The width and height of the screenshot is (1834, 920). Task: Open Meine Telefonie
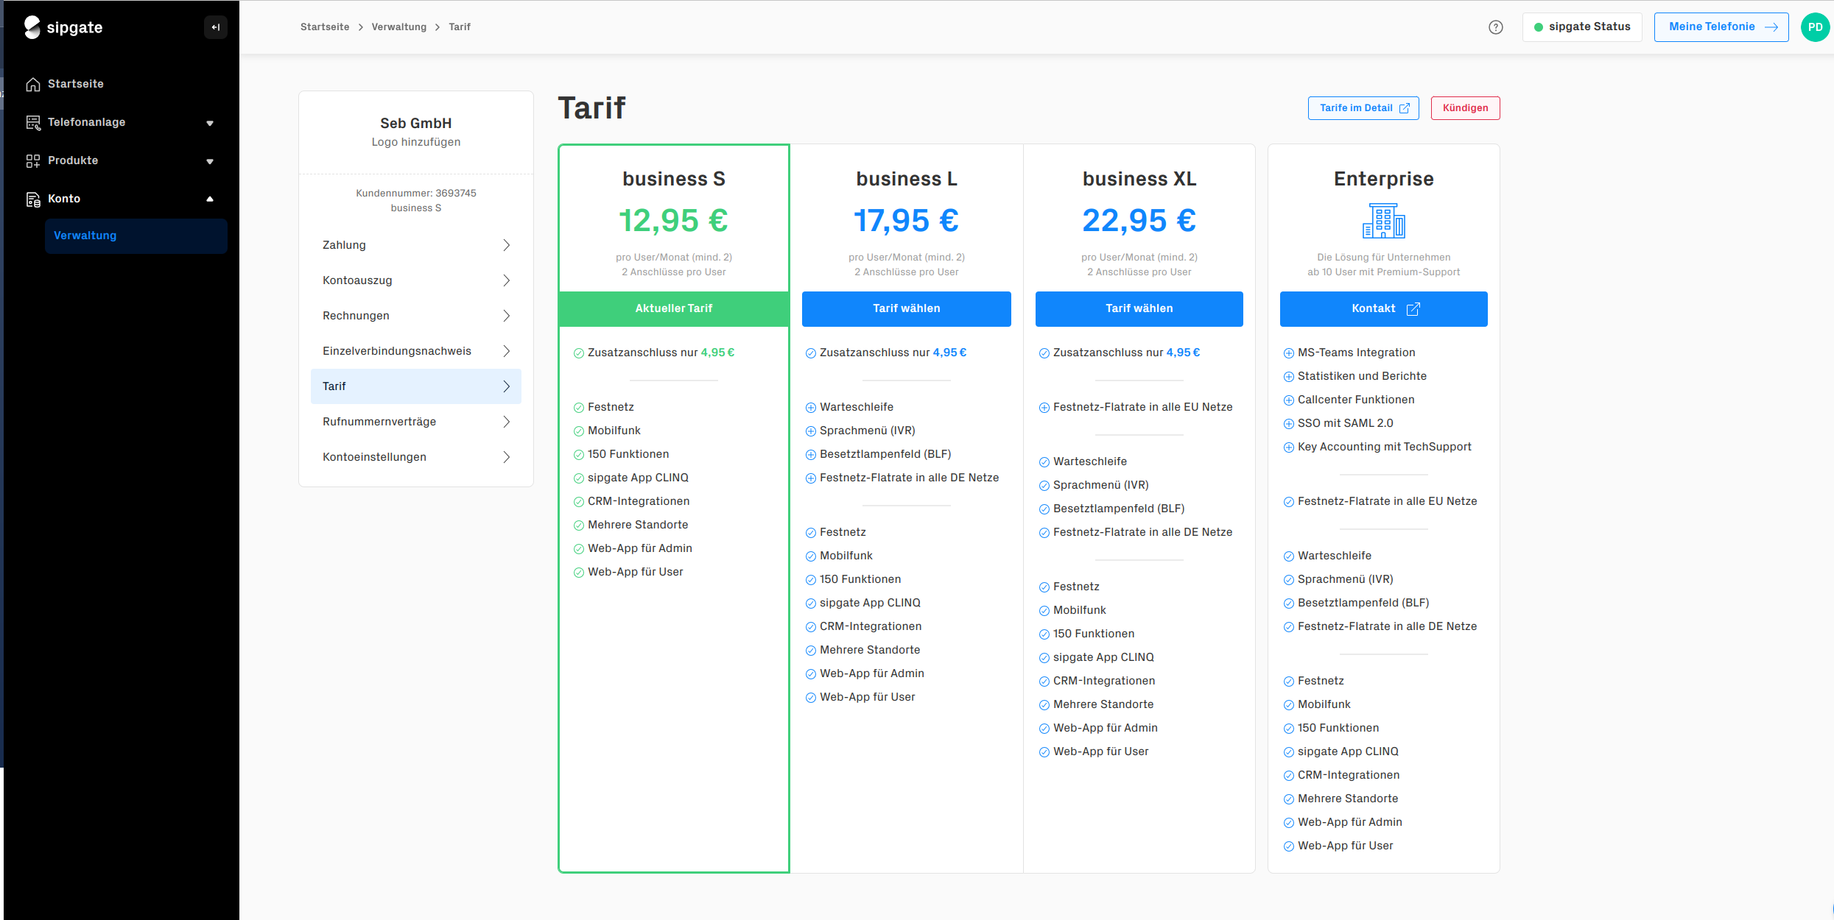click(1721, 27)
